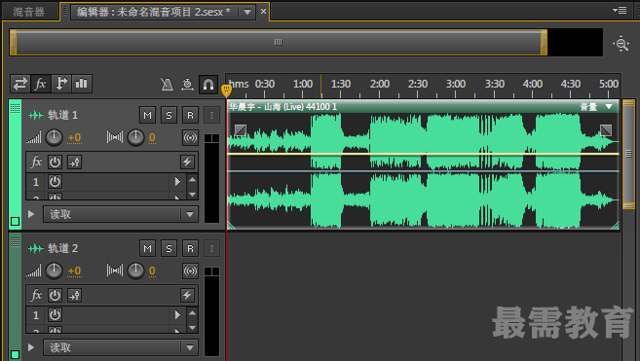This screenshot has width=640, height=361.
Task: Open Track 2 effect slot 1 arrow
Action: point(177,315)
